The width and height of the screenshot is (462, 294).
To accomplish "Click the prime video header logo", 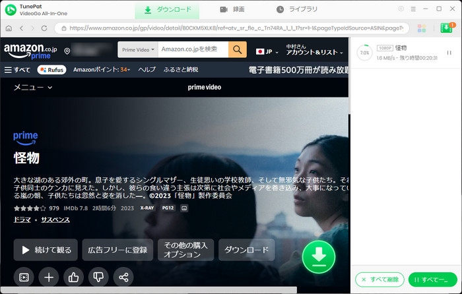I will pyautogui.click(x=205, y=88).
